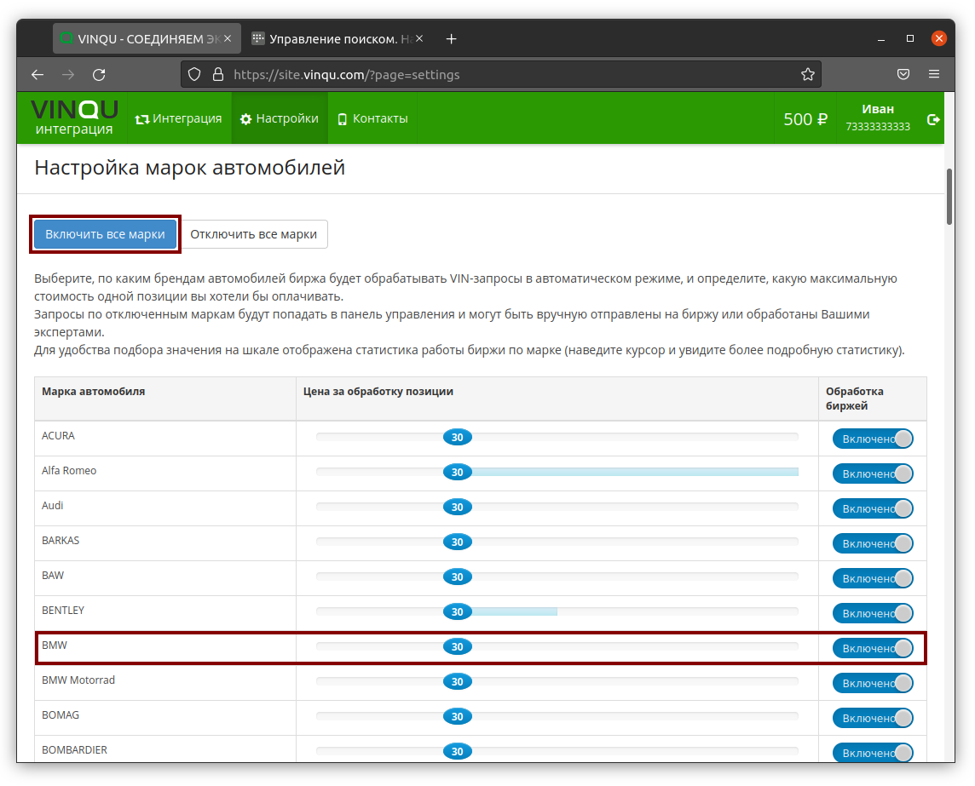Click the ACURA price slider handle
Viewport: 975px width, 786px height.
pos(458,438)
